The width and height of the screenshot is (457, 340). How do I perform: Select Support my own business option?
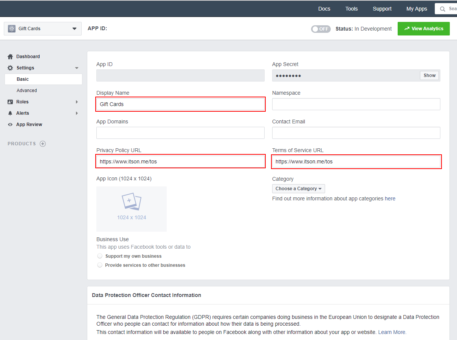[x=100, y=256]
